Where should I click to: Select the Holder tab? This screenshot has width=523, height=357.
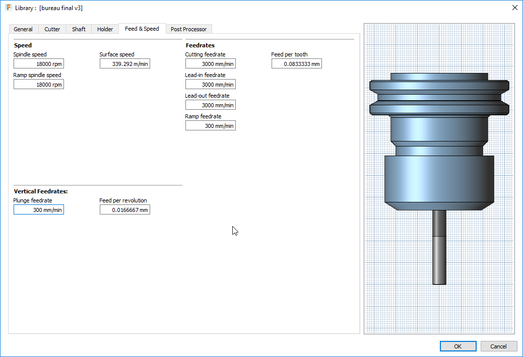105,29
